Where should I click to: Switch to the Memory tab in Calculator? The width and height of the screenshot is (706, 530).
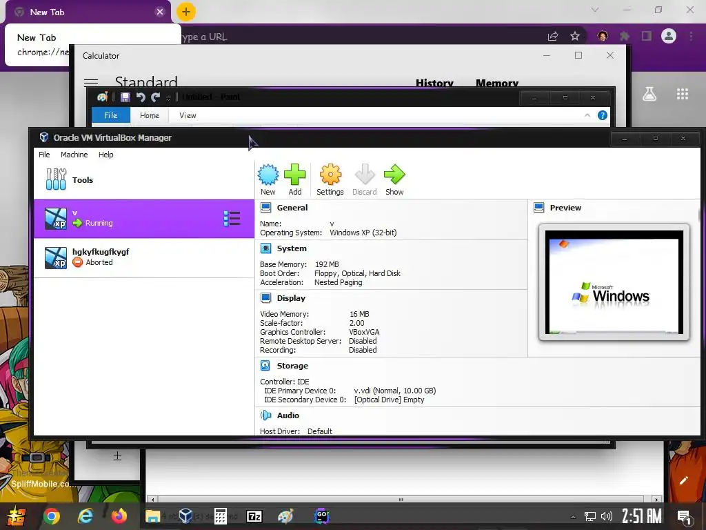497,83
